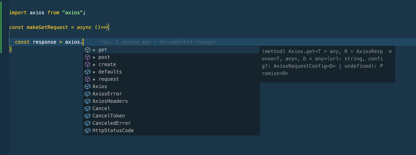Pick the defaults suggestion
The height and width of the screenshot is (155, 416).
coord(171,72)
